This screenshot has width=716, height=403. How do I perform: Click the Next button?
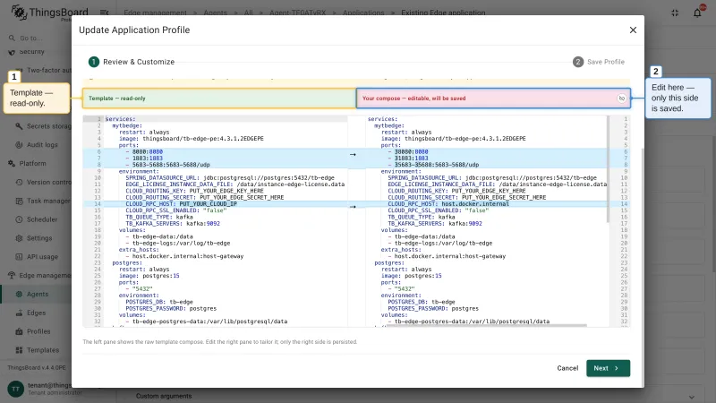coord(608,368)
